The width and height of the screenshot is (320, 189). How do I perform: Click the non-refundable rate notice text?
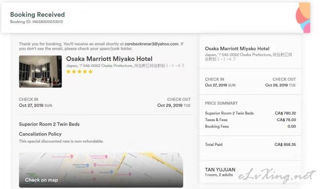click(61, 141)
